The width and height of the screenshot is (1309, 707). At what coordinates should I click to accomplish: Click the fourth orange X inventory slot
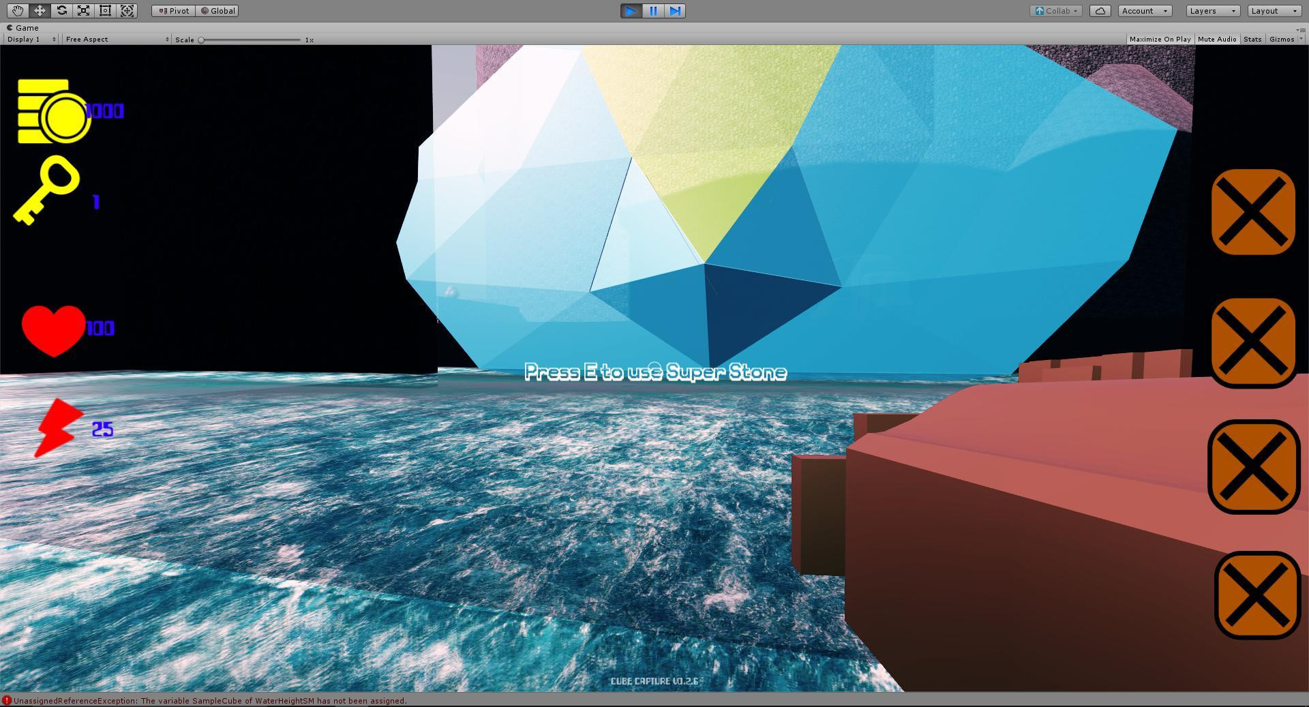coord(1257,595)
